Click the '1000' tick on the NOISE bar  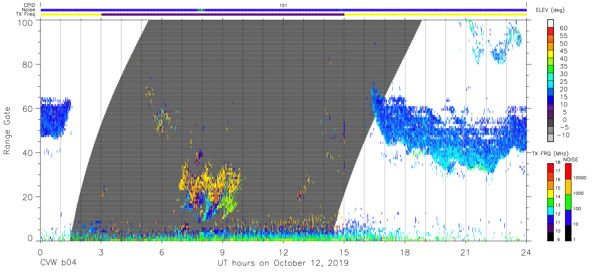click(x=579, y=193)
